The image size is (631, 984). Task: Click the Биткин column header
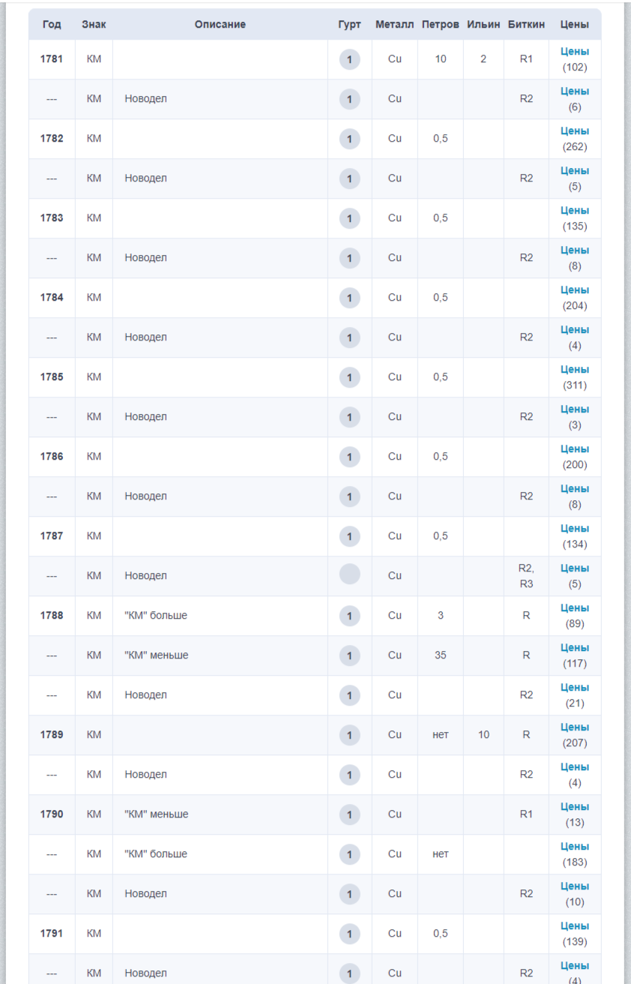click(526, 25)
